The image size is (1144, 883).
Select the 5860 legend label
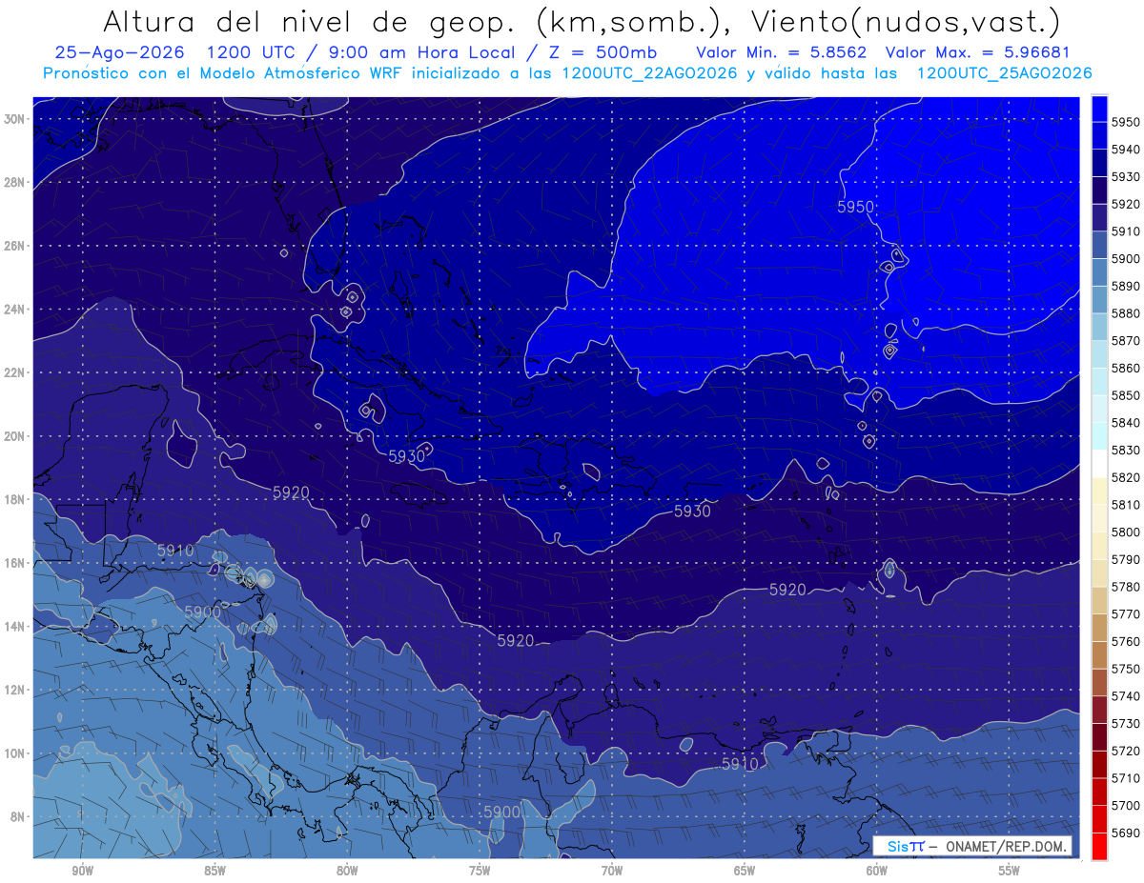coord(1126,368)
